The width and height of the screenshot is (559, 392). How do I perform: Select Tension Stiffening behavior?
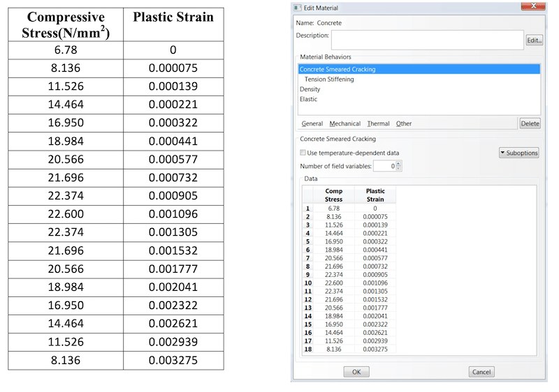329,80
